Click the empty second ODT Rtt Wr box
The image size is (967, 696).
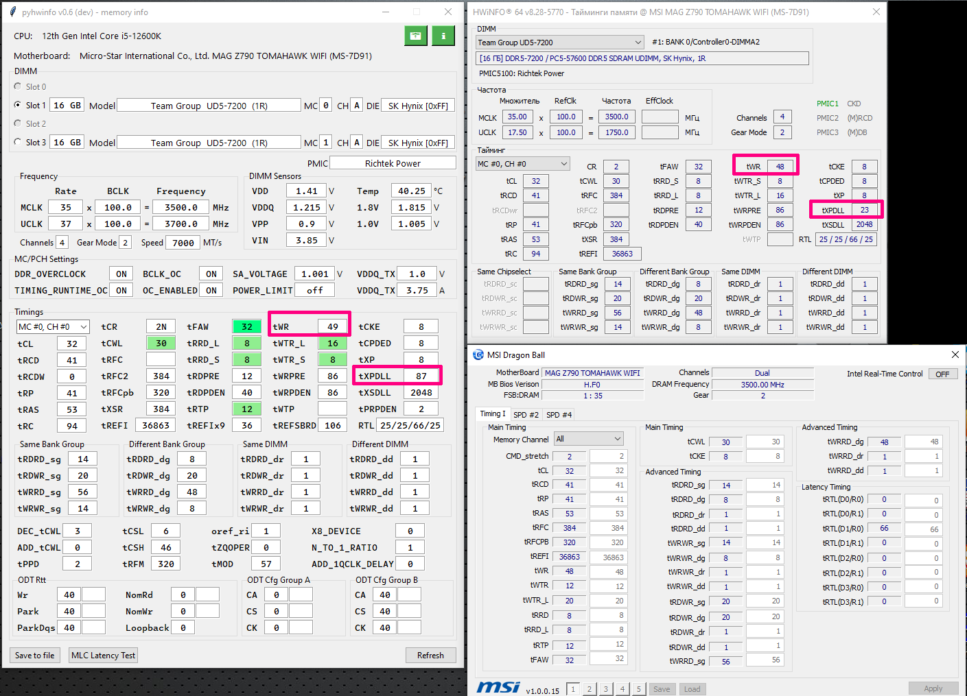[x=94, y=595]
